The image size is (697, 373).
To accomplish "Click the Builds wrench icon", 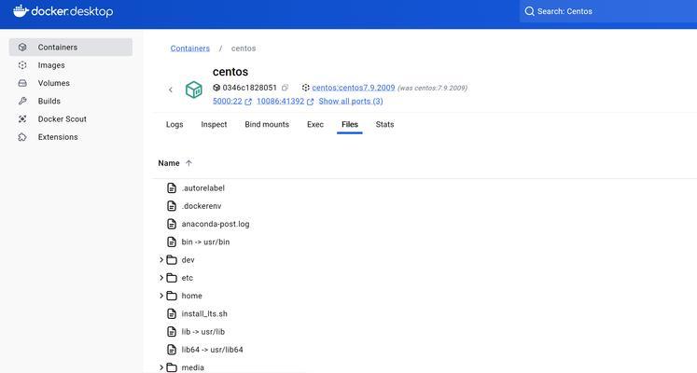I will [x=22, y=101].
